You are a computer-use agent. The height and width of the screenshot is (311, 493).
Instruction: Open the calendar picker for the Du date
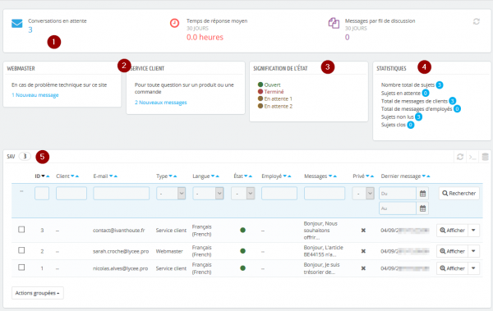point(422,194)
